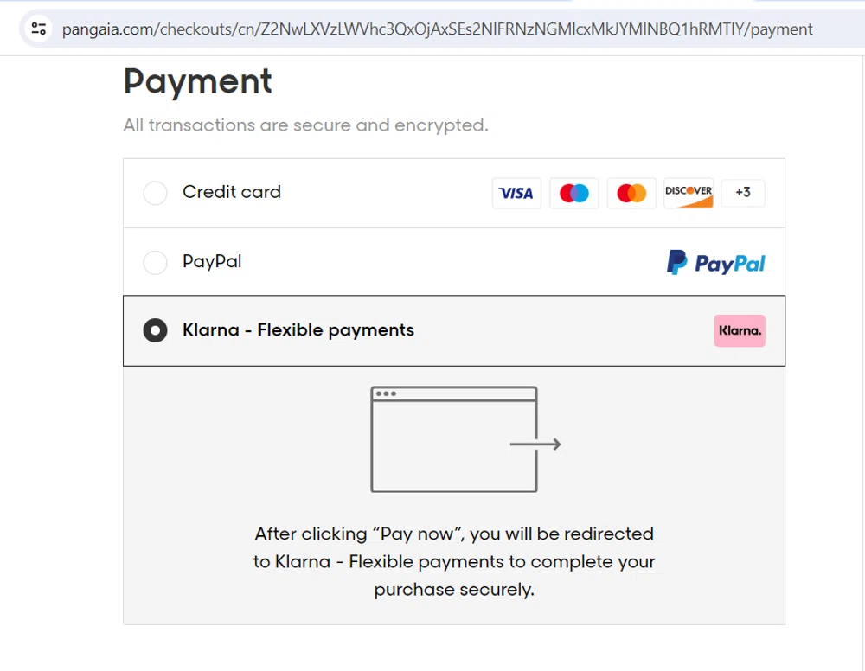Select the Credit card payment option
Viewport: 865px width, 671px height.
point(155,193)
